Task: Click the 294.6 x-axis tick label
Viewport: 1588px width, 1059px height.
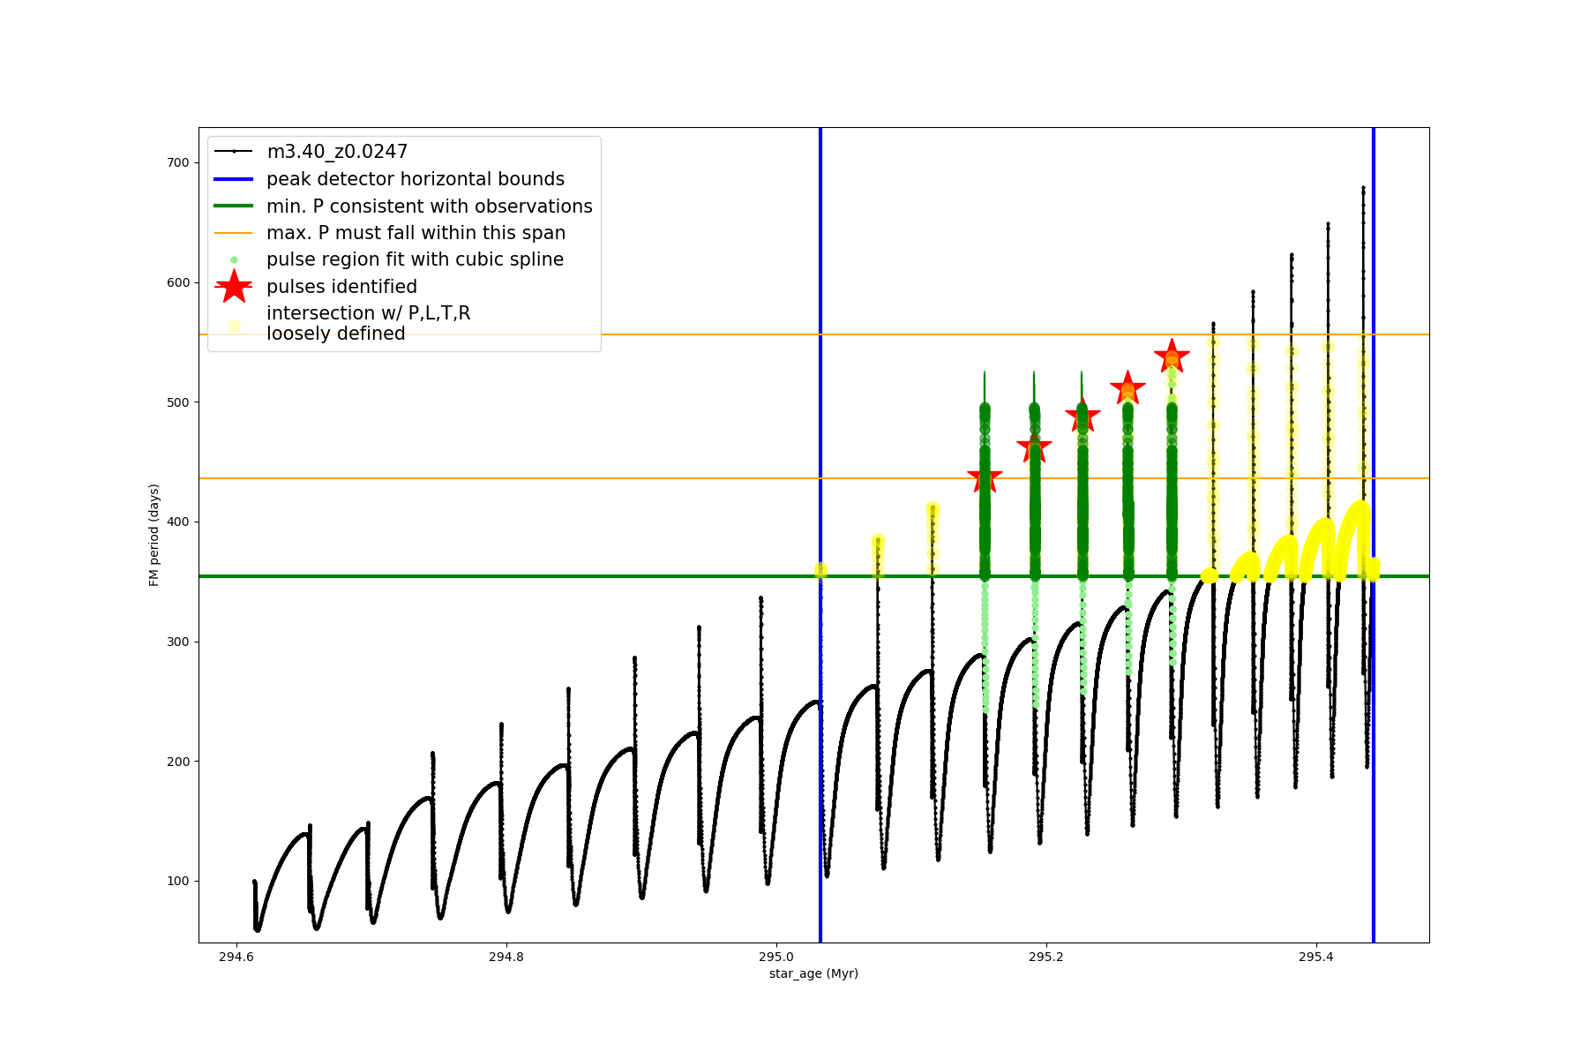Action: [236, 957]
